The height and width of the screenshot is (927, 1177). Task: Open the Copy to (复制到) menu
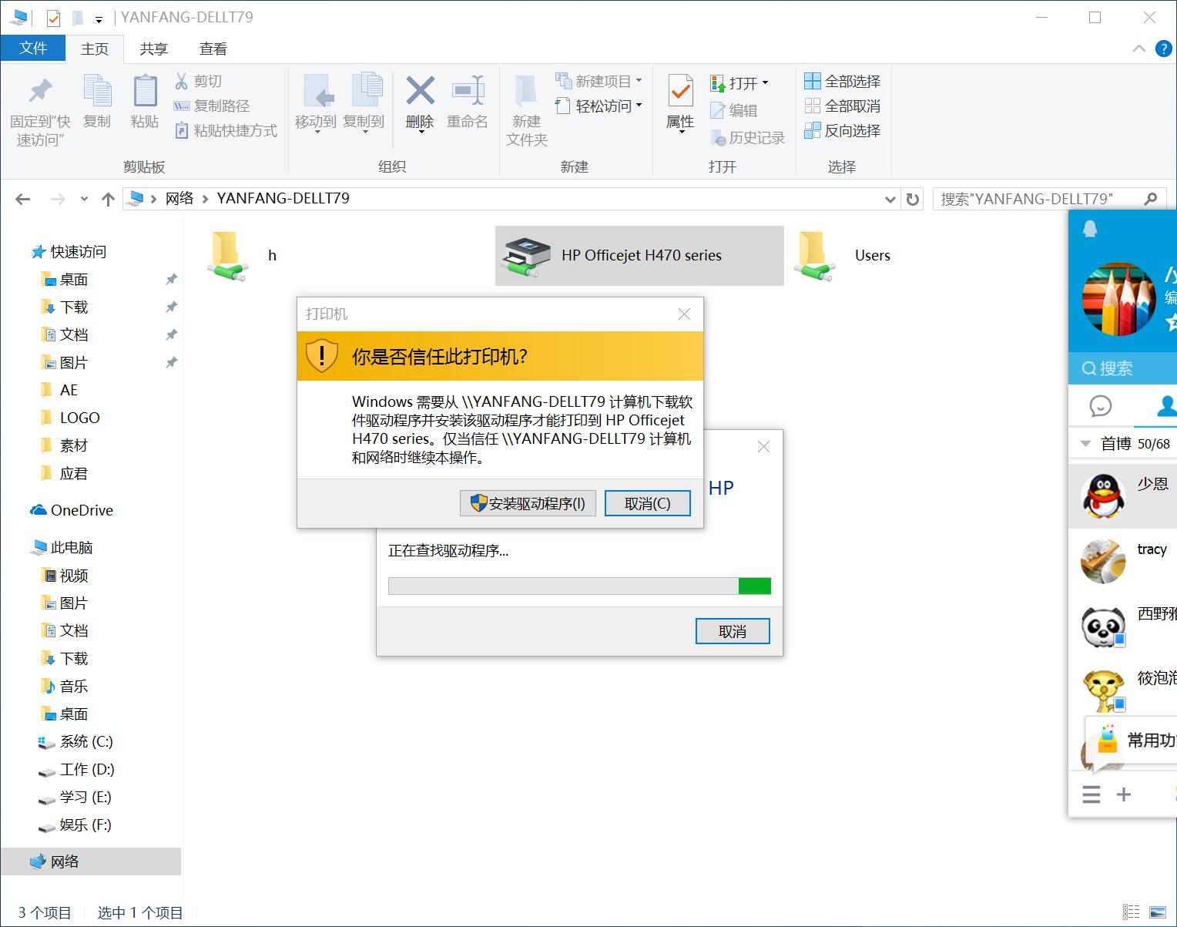pos(364,105)
